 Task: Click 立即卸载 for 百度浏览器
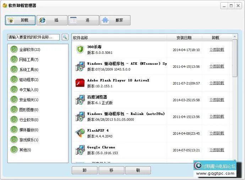click(217, 100)
